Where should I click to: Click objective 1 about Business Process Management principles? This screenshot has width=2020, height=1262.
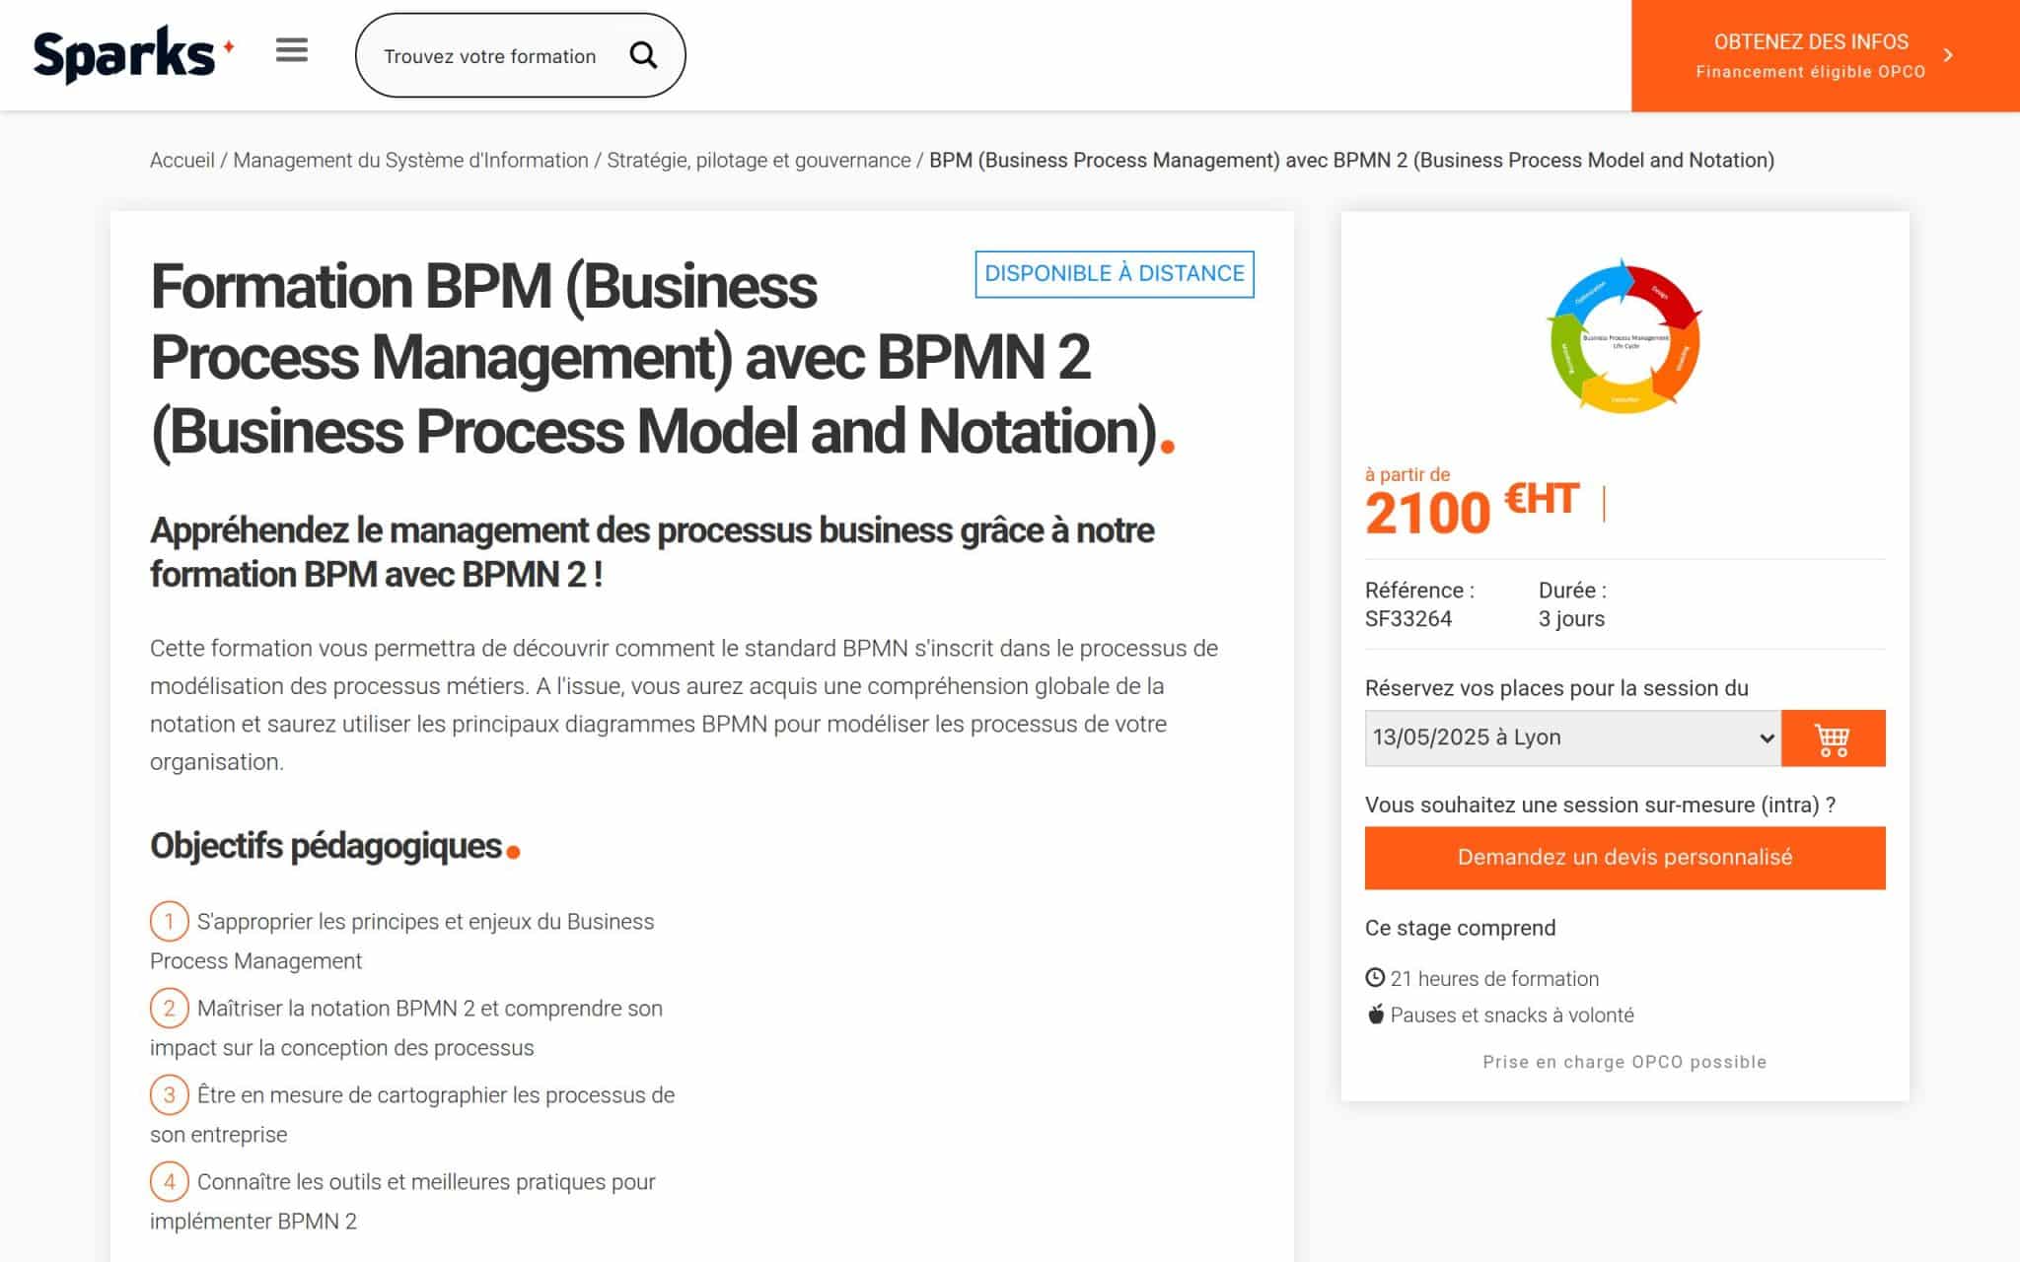tap(401, 941)
